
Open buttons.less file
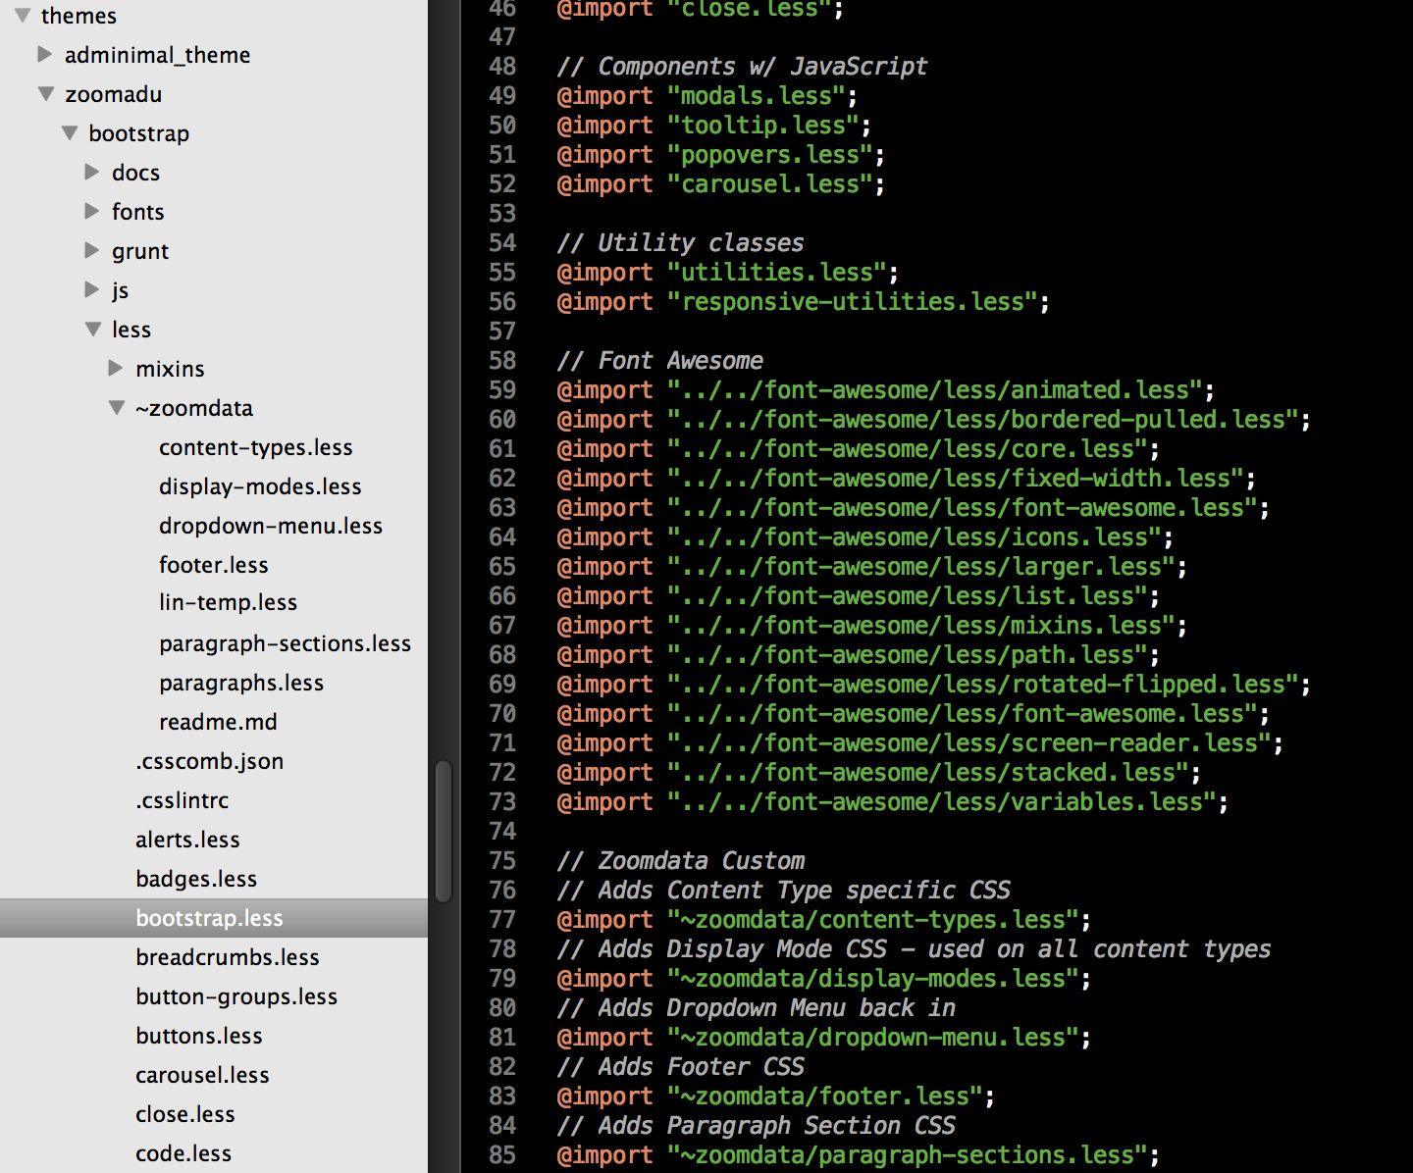199,1036
